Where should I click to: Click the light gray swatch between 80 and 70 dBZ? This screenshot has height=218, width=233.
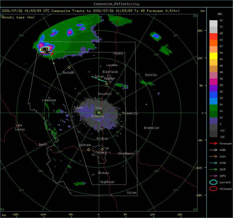213,24
